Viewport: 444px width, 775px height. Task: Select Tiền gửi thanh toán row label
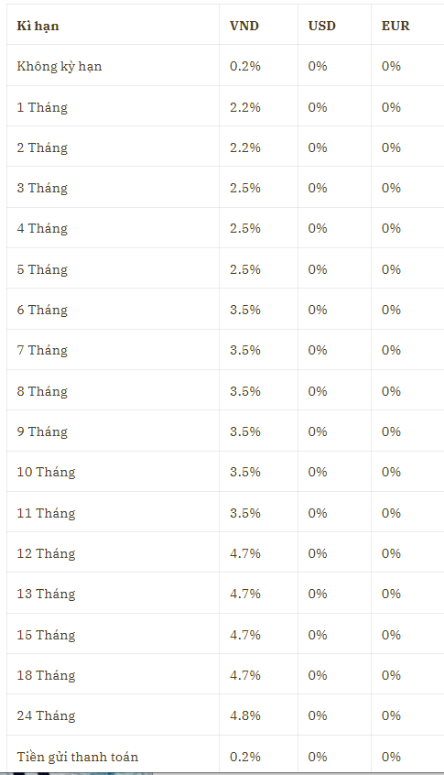point(78,756)
